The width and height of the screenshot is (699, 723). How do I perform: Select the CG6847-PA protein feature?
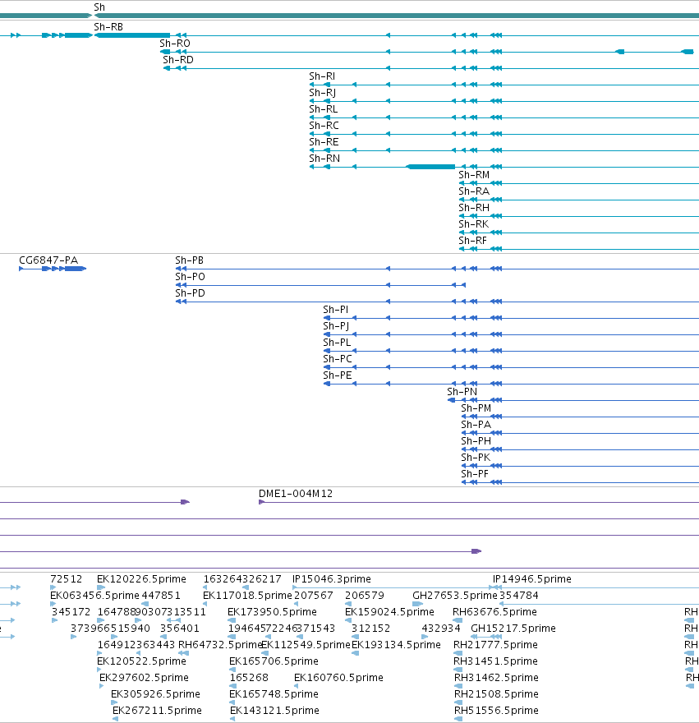click(x=53, y=269)
